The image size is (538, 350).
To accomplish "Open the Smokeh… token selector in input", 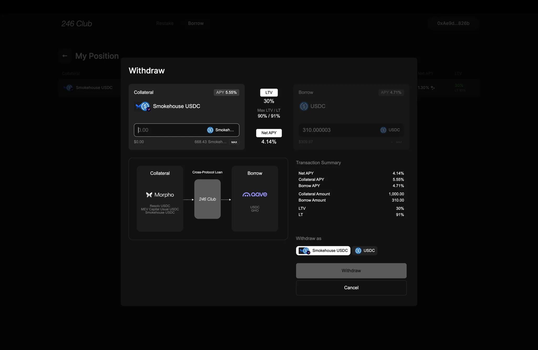I will [x=221, y=130].
